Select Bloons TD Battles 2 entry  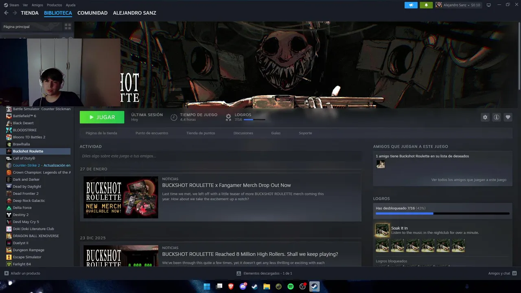(x=29, y=137)
